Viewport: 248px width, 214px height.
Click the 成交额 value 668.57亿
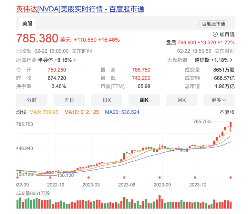tap(225, 78)
